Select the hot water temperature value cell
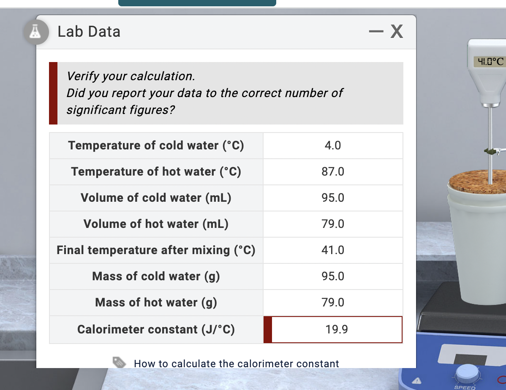The image size is (506, 390). point(333,172)
